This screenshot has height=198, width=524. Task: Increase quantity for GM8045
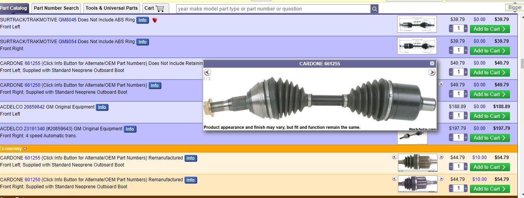pyautogui.click(x=466, y=29)
